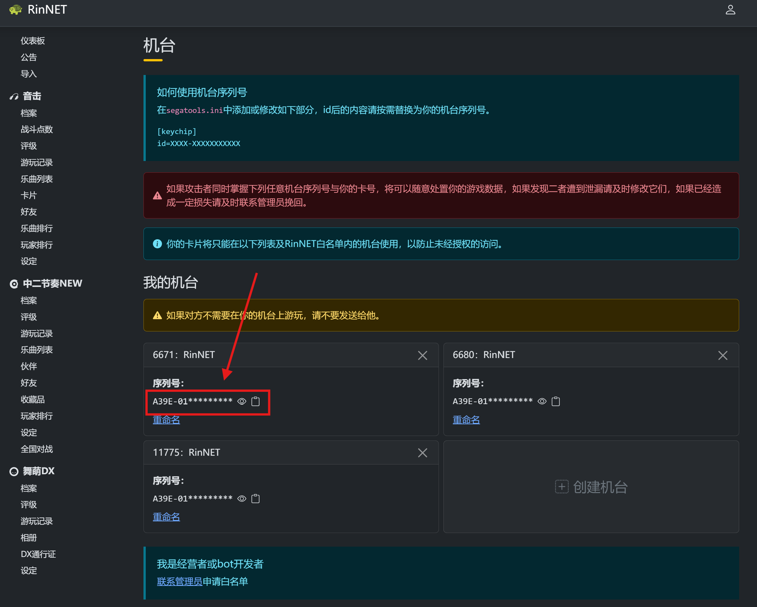Go to 全国对战 menu item

tap(36, 449)
